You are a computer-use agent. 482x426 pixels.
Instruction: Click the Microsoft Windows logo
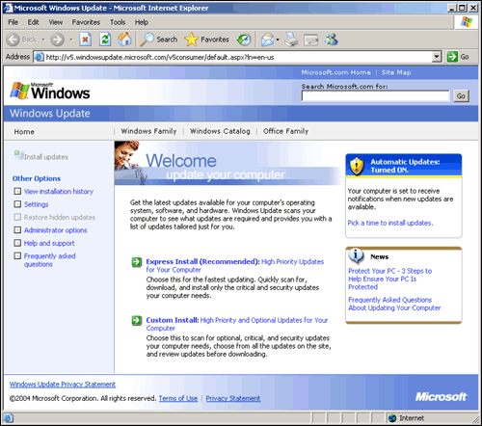click(50, 91)
